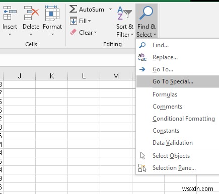The height and width of the screenshot is (194, 219).
Task: Click the blue arrow icon beside Go To
Action: click(x=142, y=69)
